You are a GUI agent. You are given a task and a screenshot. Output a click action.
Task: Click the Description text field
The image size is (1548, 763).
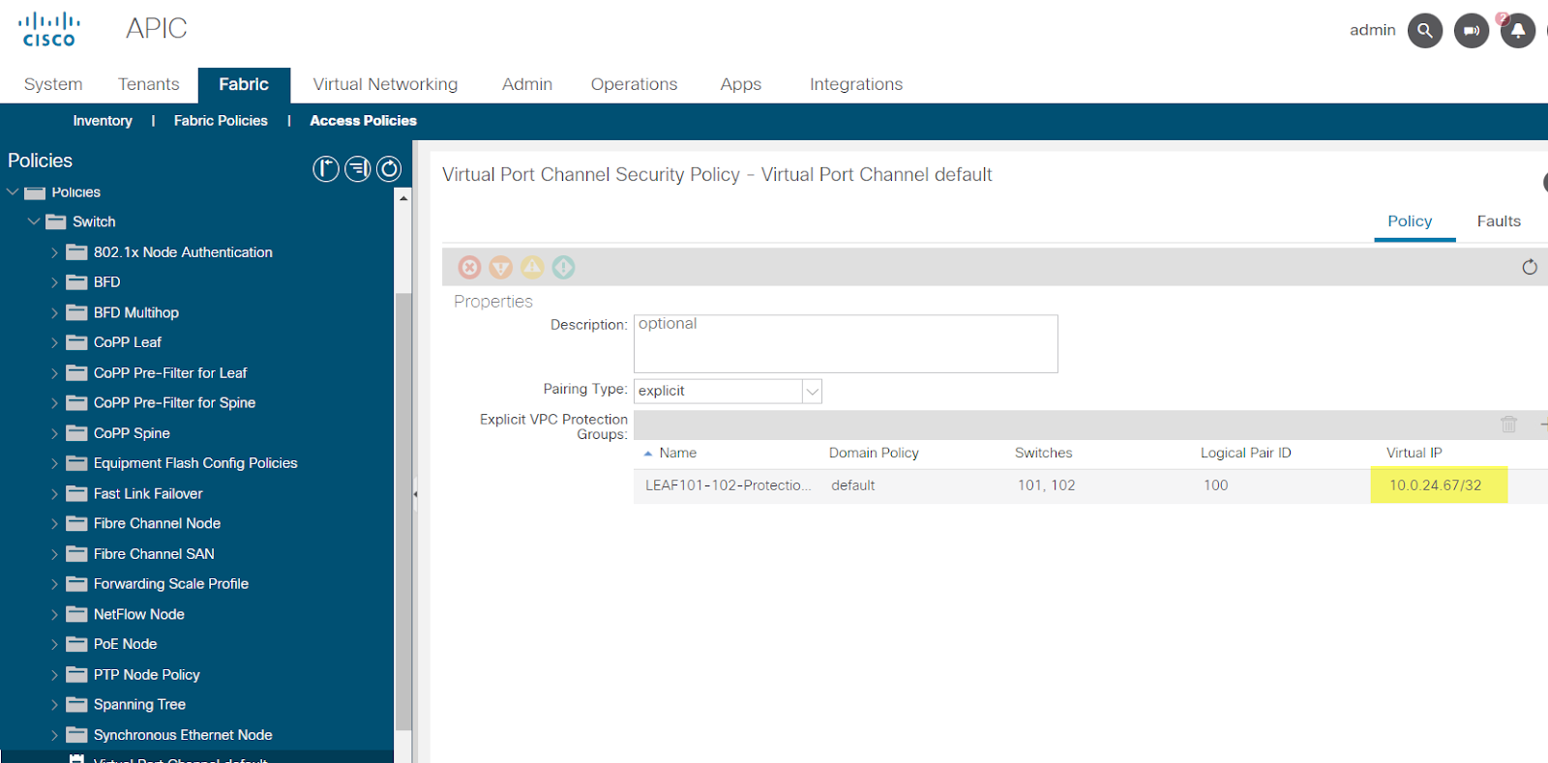pyautogui.click(x=846, y=343)
